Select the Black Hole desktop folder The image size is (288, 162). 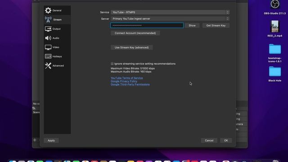[x=275, y=74]
